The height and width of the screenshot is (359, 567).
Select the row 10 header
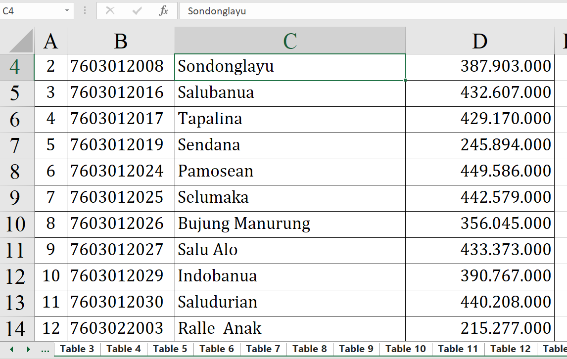tap(16, 224)
